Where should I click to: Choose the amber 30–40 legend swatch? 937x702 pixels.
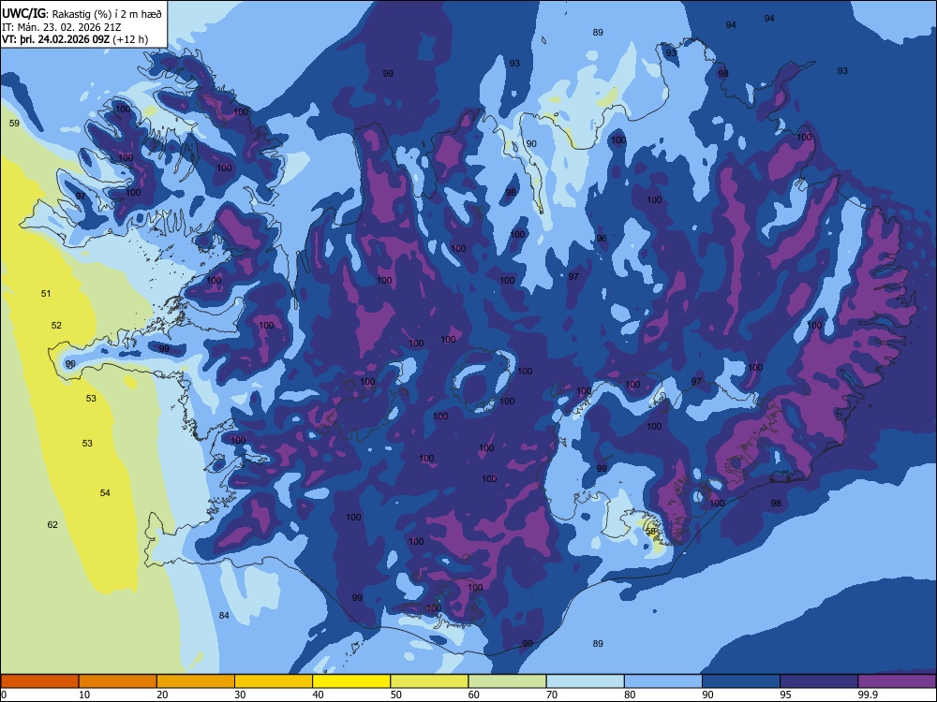(274, 681)
